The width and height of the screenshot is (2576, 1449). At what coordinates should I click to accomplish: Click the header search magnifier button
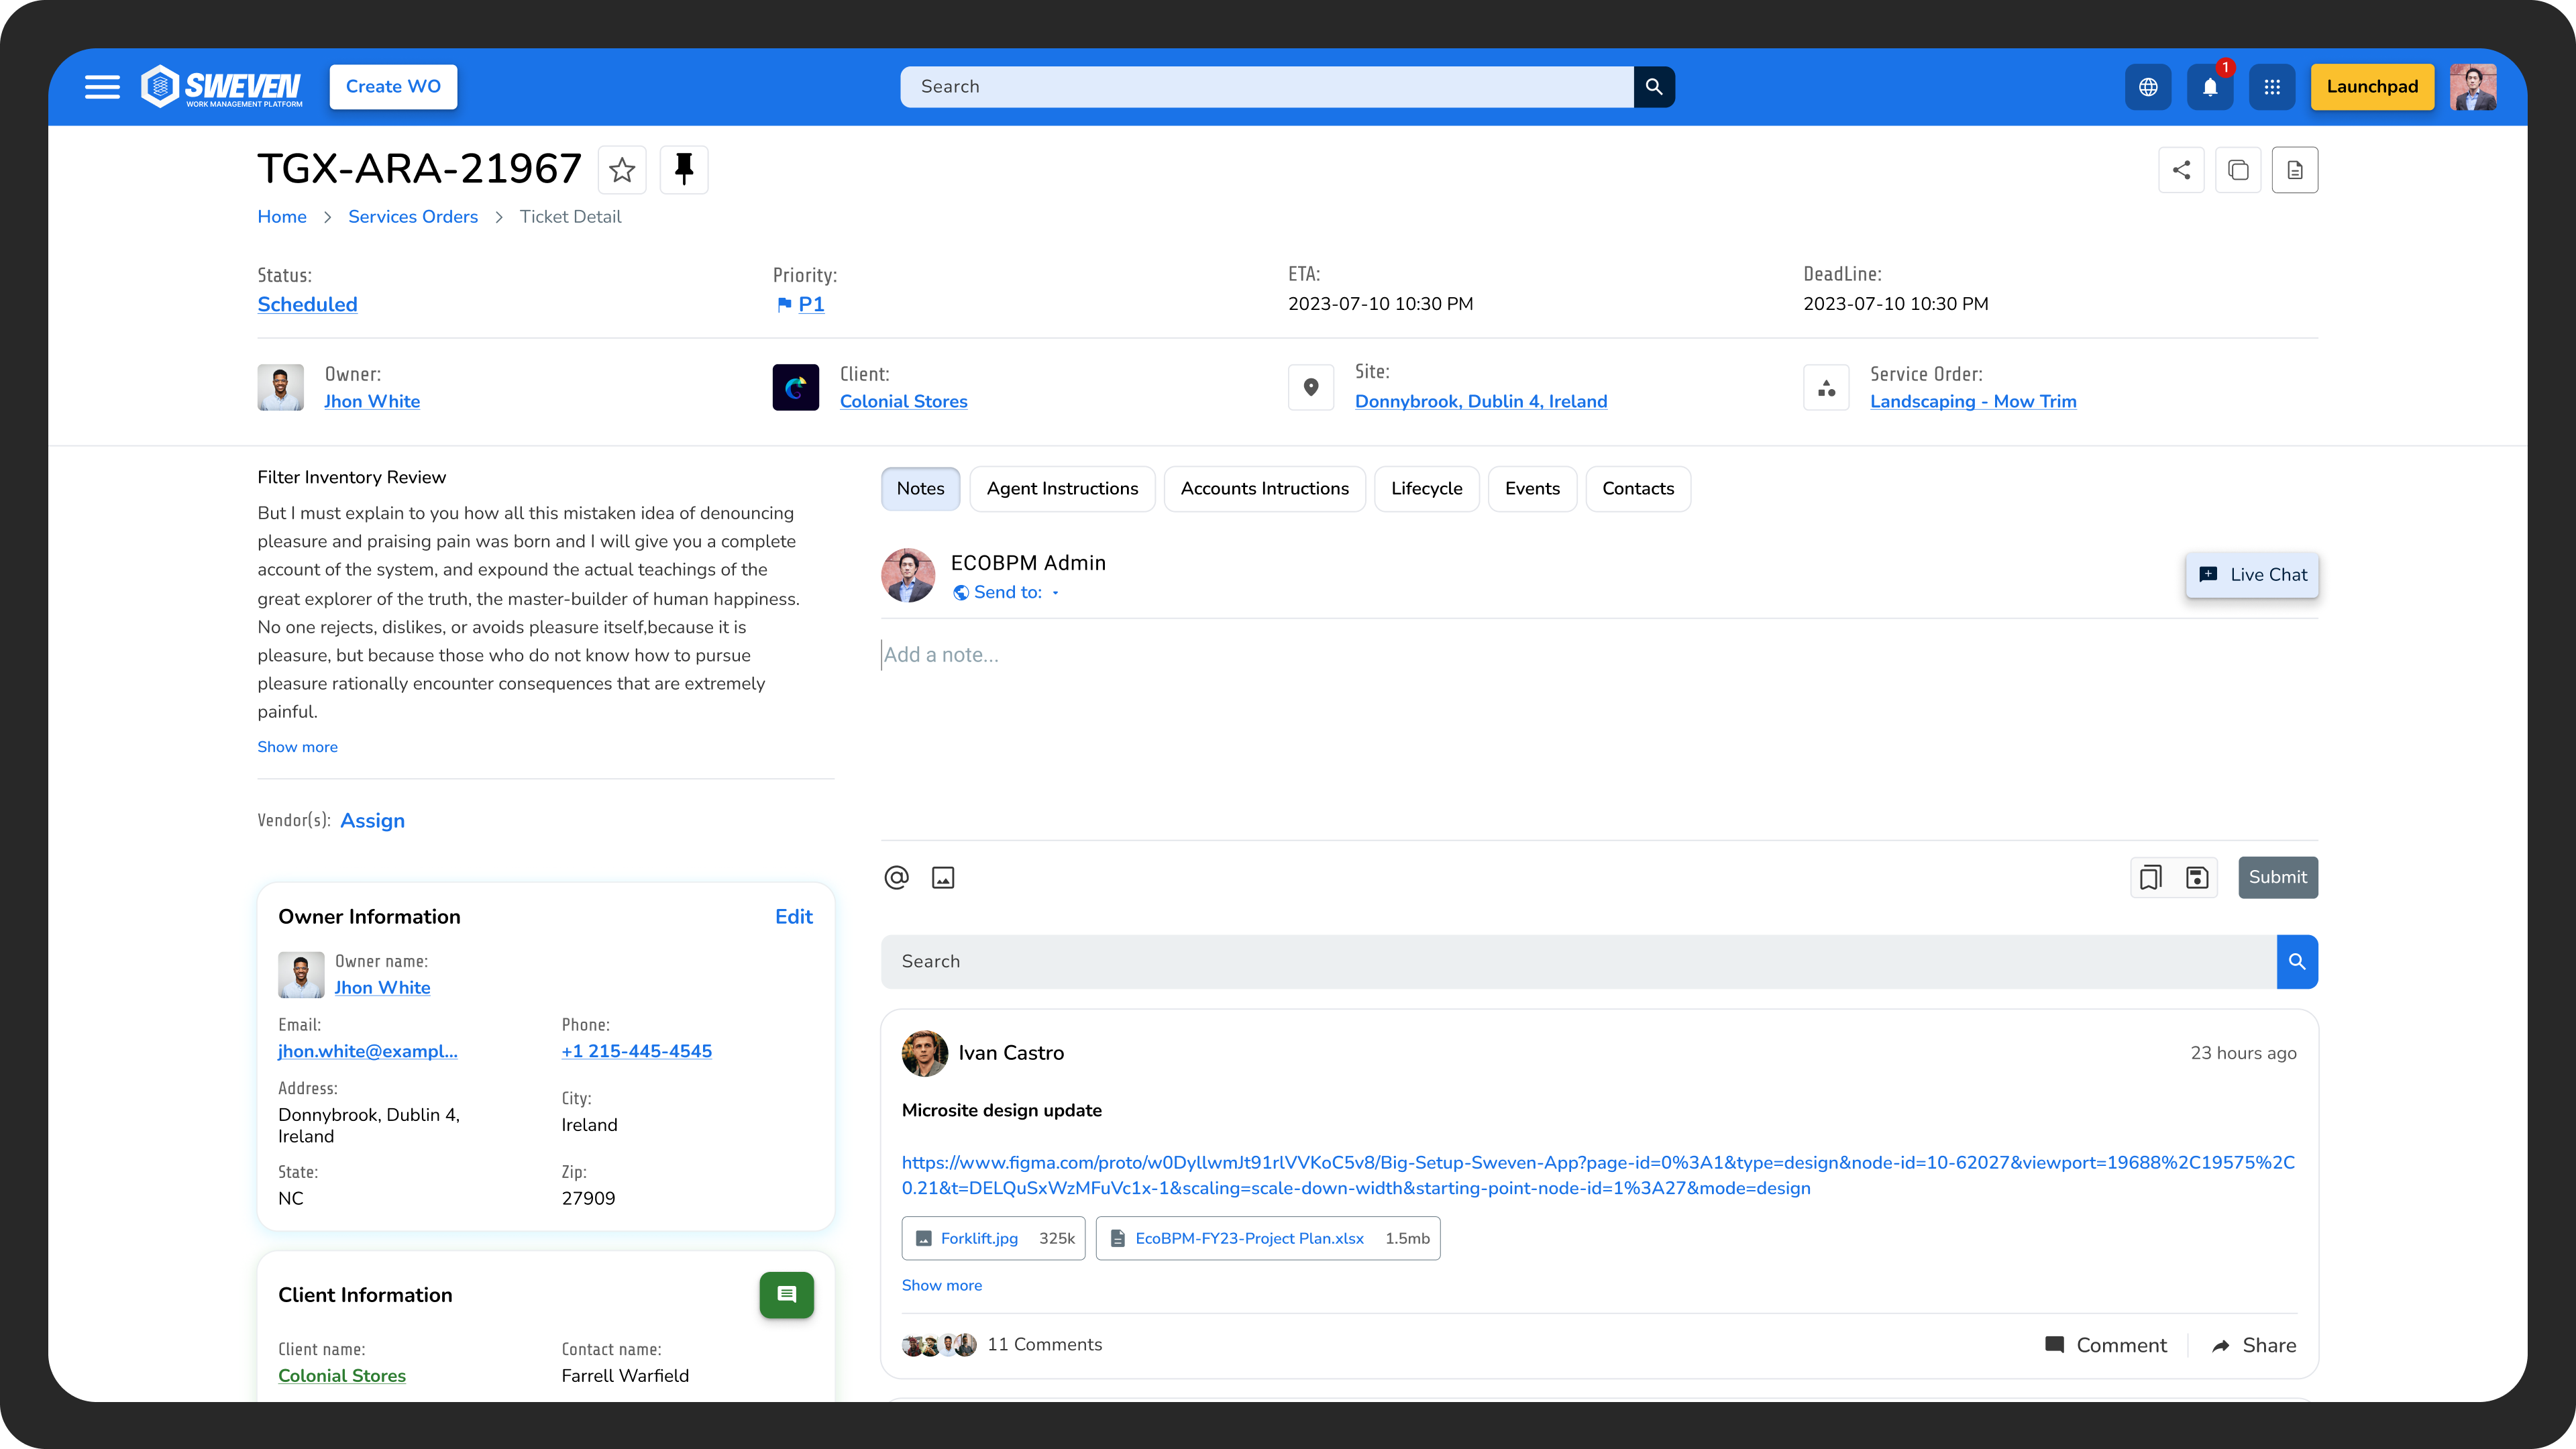pyautogui.click(x=1654, y=87)
